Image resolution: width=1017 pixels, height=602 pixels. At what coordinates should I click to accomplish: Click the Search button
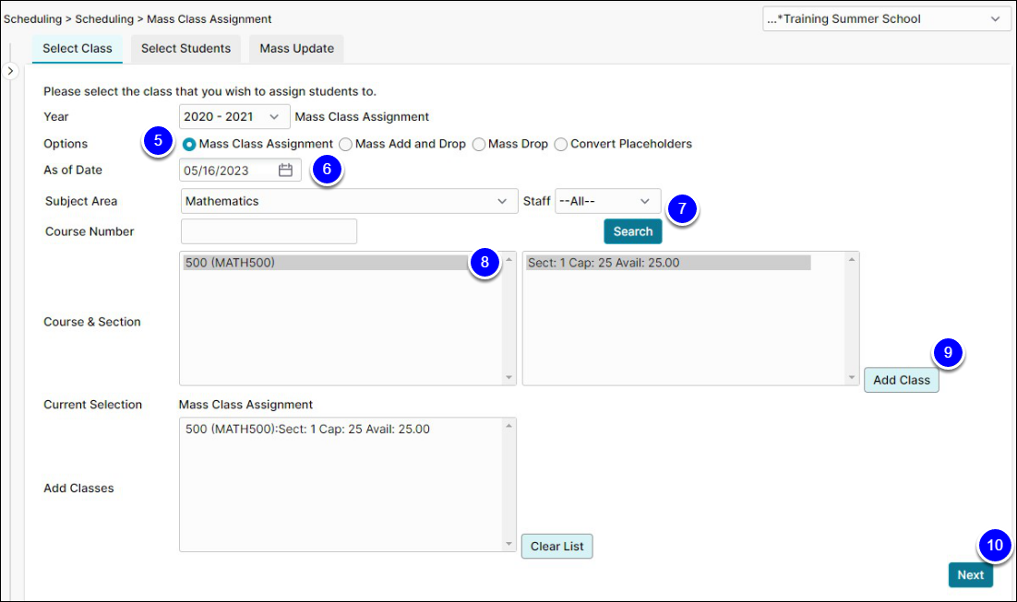633,231
